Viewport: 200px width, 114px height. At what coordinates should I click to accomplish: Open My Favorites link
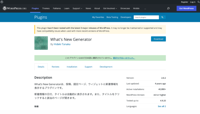click(98, 17)
